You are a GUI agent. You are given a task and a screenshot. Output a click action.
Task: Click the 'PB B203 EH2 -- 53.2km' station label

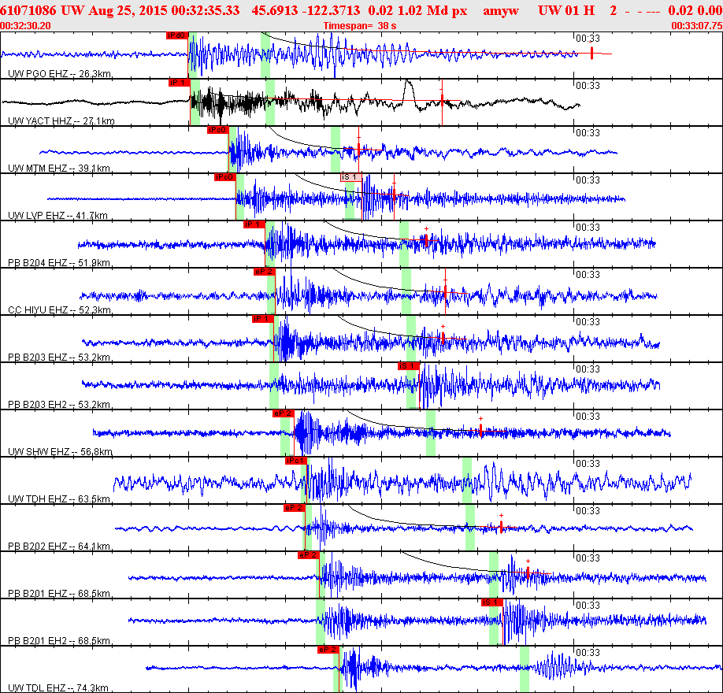pos(59,404)
